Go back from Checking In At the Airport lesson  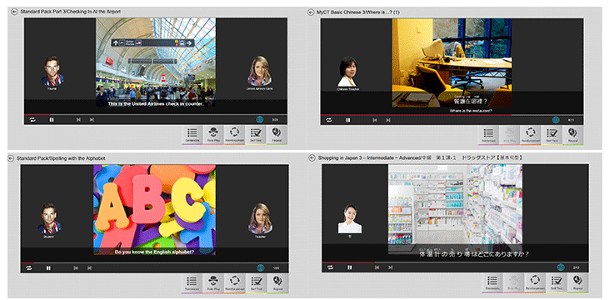(x=14, y=12)
